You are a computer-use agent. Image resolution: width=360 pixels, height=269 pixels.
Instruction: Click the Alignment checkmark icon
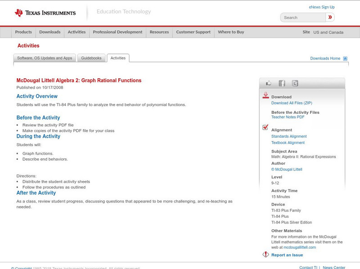pyautogui.click(x=265, y=128)
